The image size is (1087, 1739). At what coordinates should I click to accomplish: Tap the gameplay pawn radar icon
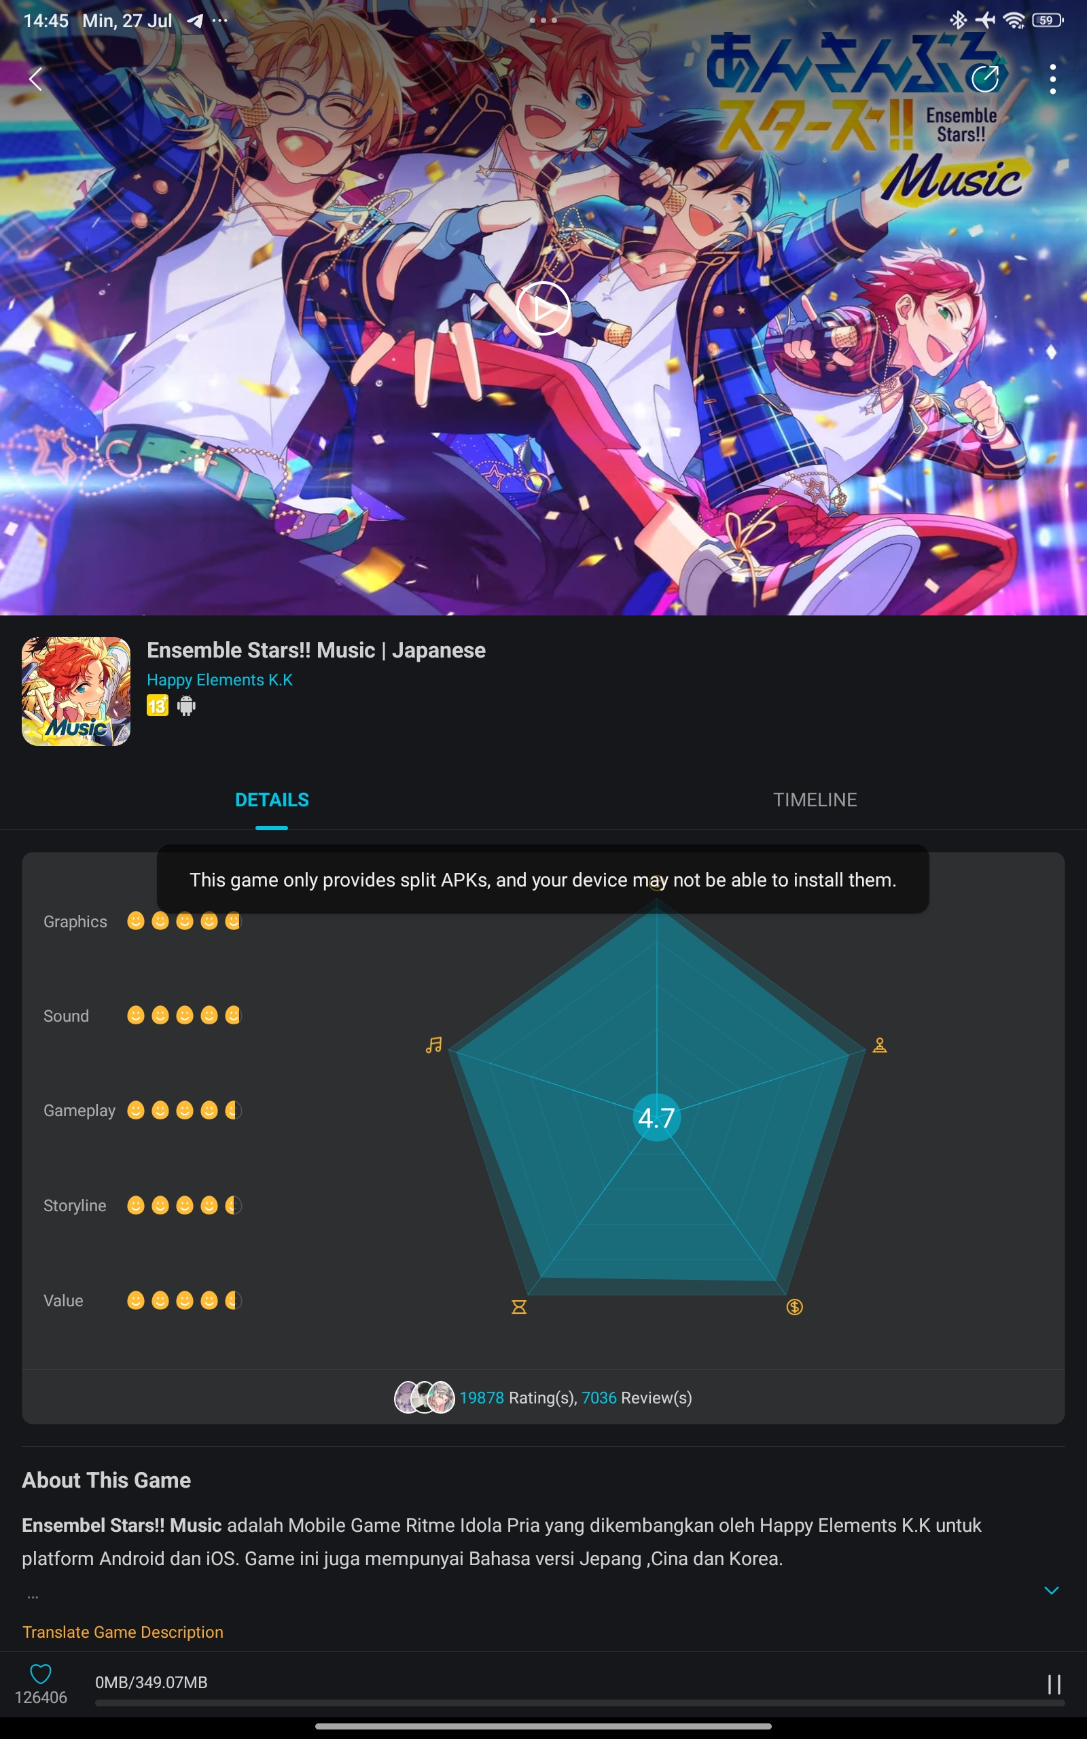879,1045
